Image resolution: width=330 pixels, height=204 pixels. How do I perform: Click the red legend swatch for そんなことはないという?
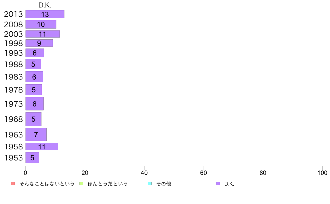(x=13, y=183)
